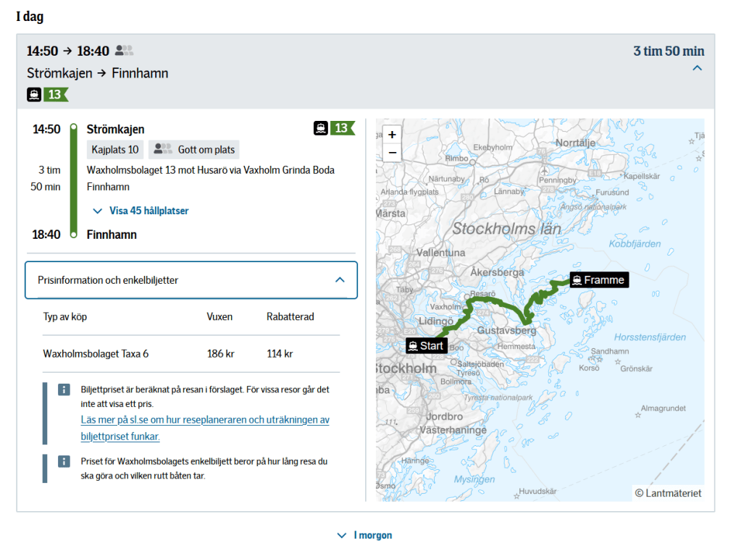Click the Gott om plats occupancy tag
This screenshot has width=741, height=556.
pyautogui.click(x=194, y=150)
